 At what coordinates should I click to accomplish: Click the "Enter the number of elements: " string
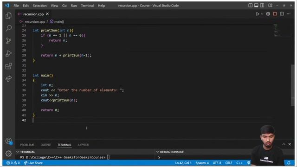tap(90, 90)
